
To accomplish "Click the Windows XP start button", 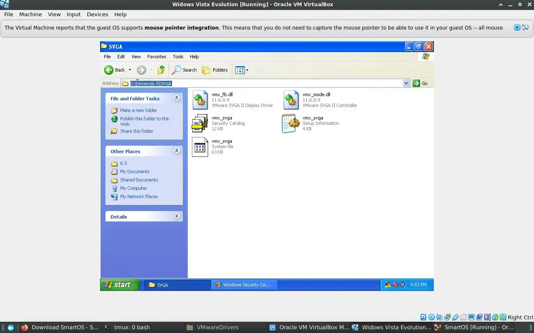I will coord(120,285).
